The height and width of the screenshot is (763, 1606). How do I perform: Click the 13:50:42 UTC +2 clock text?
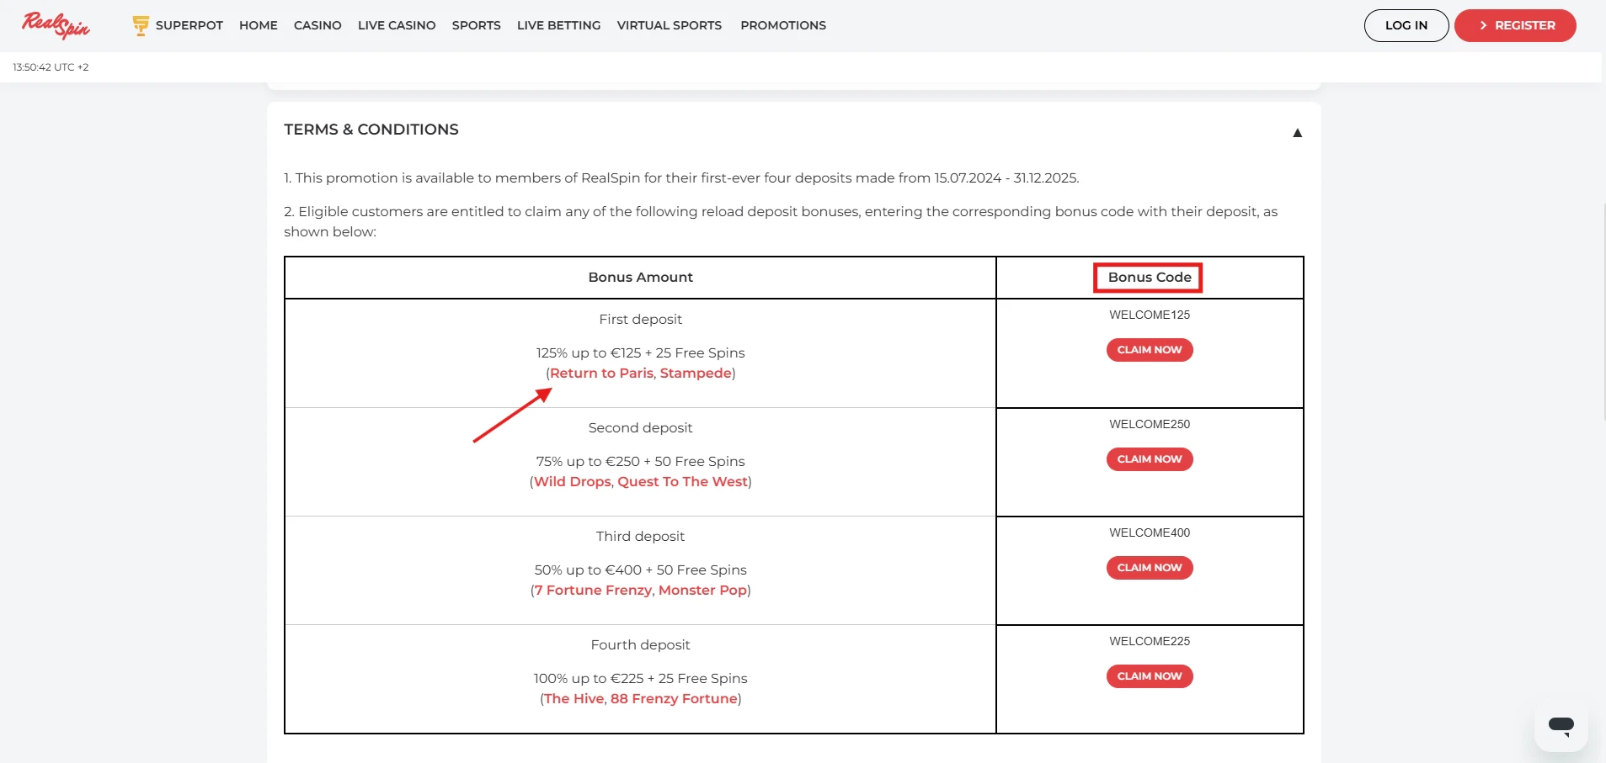tap(51, 67)
